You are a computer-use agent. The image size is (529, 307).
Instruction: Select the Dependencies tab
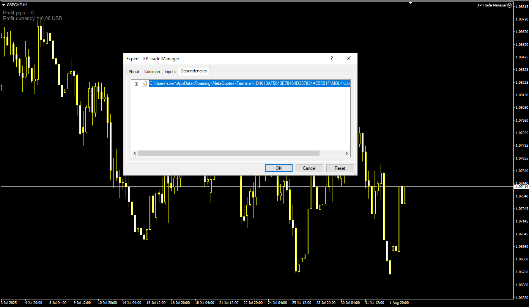pyautogui.click(x=194, y=71)
